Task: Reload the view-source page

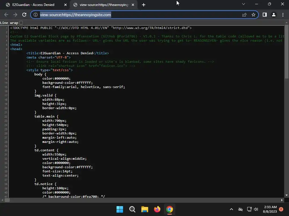Action: (x=24, y=15)
